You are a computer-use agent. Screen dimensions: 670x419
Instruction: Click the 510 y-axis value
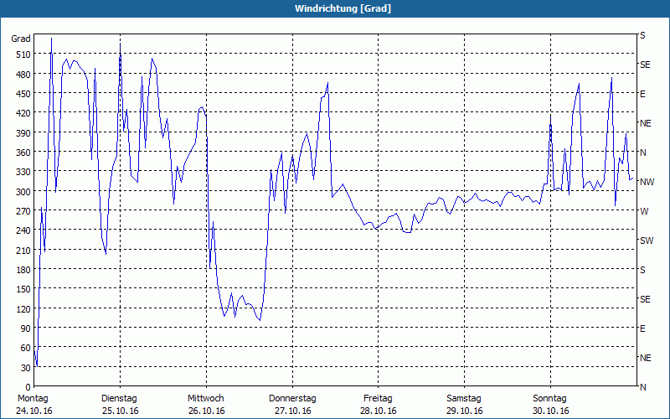[x=24, y=54]
